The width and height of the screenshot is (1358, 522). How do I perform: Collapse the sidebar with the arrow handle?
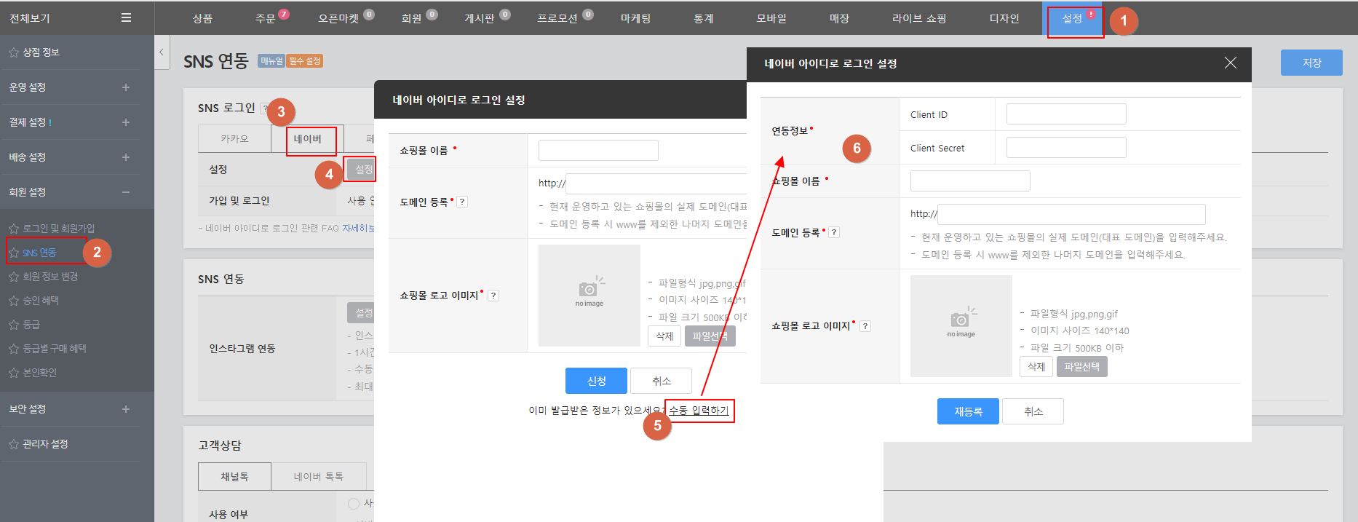pos(162,52)
